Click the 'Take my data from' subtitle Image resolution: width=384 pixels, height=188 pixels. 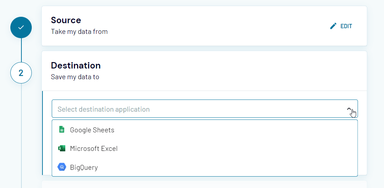[79, 32]
